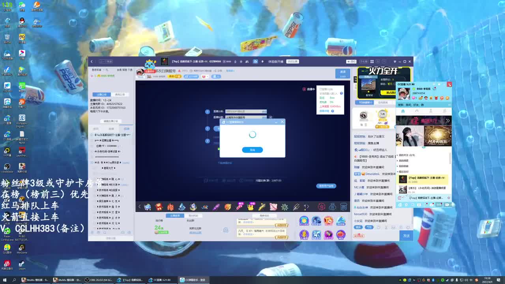
Task: Expand the 我的收藏 group
Action: click(403, 166)
